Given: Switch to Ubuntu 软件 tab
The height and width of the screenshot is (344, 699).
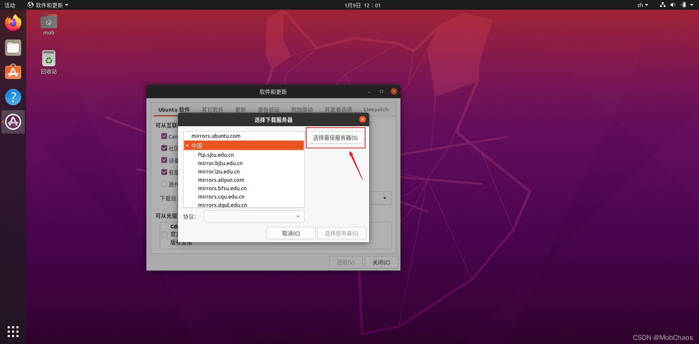Looking at the screenshot, I should coord(174,109).
